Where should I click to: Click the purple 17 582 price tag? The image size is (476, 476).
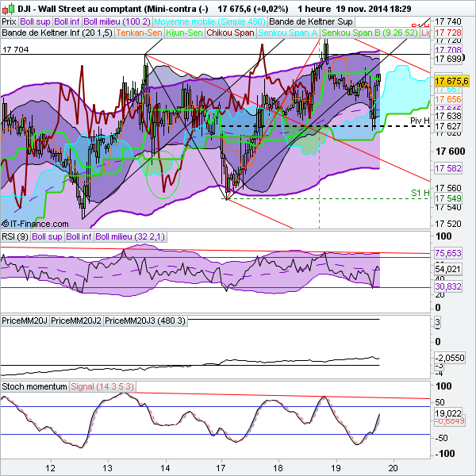(x=447, y=168)
